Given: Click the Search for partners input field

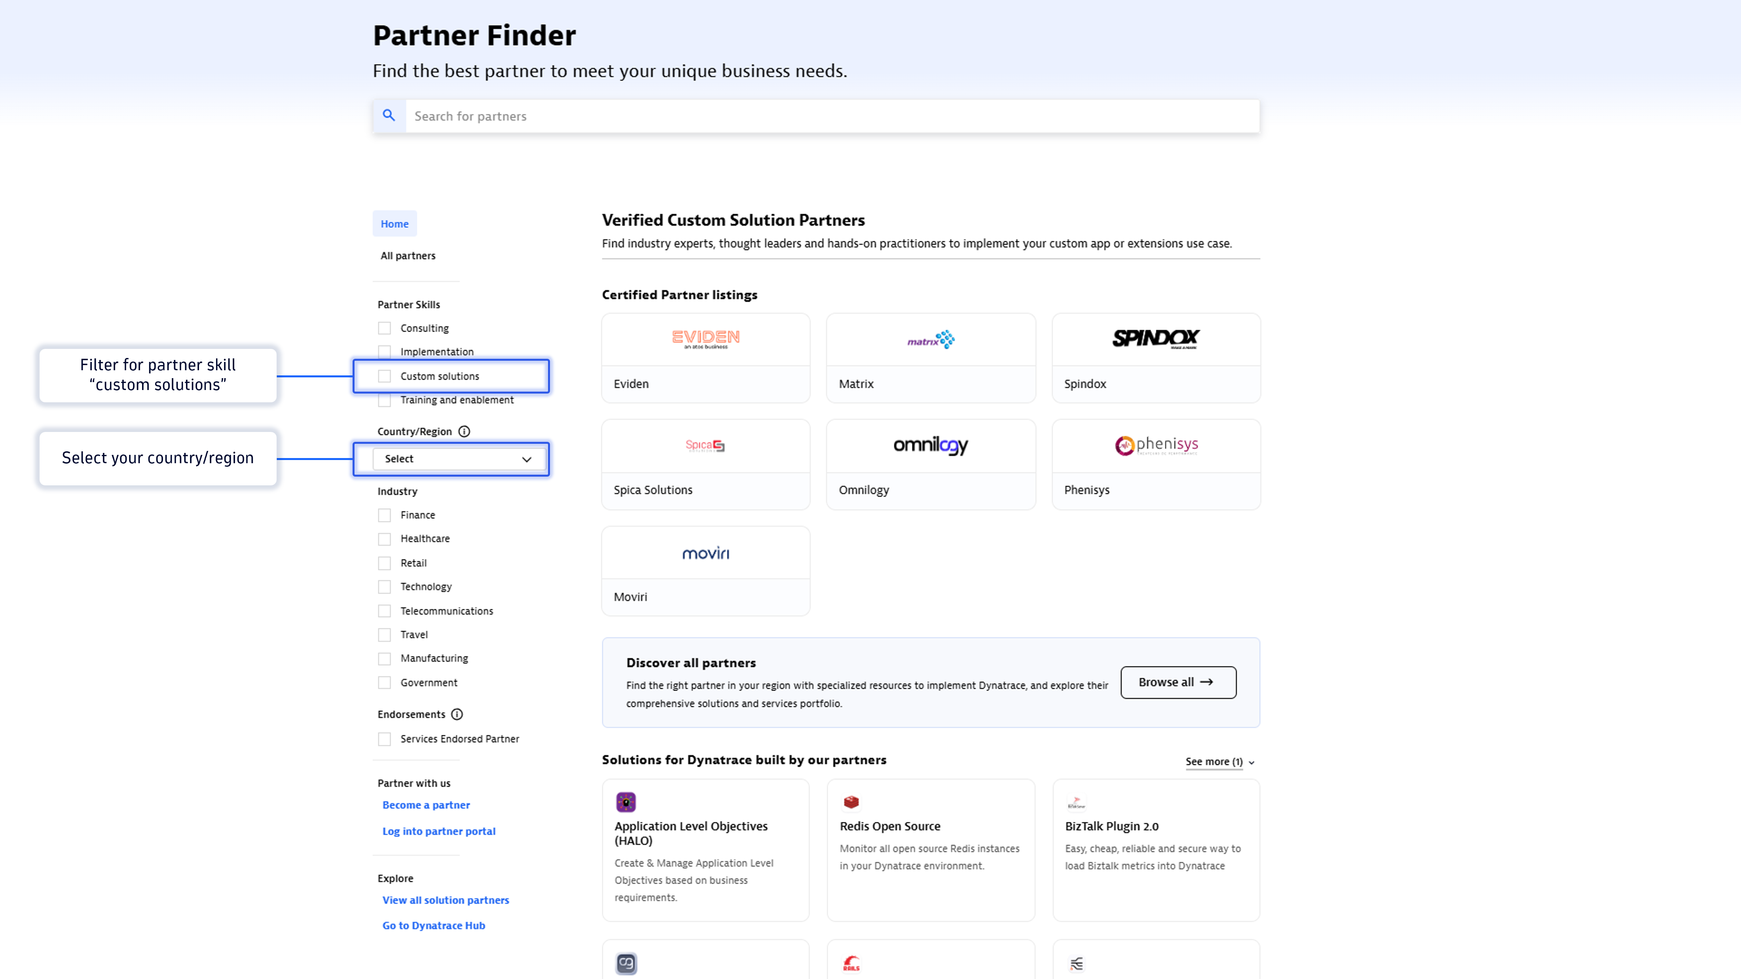Looking at the screenshot, I should click(811, 116).
